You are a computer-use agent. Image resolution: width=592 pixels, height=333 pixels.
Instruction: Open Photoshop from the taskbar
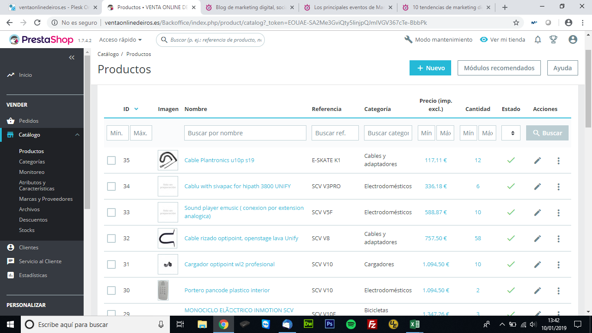[330, 324]
